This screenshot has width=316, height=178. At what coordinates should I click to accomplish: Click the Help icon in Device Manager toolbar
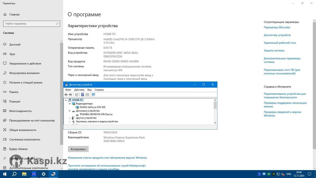point(82,95)
